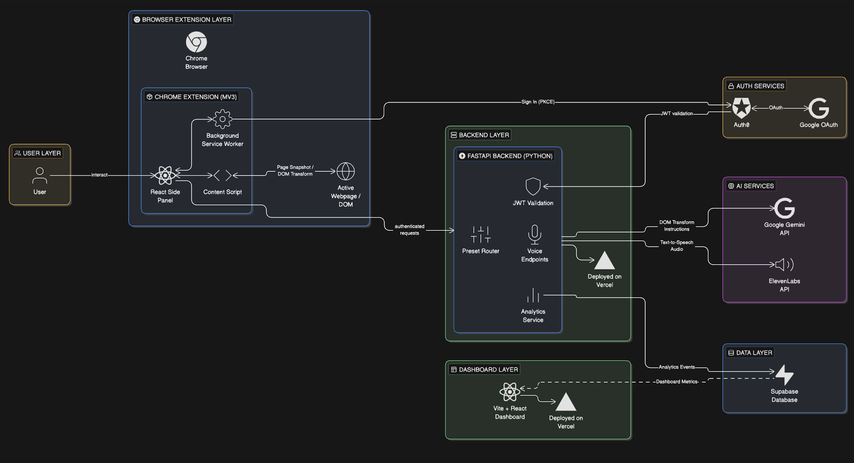Click the Supabase Database lightning bolt icon

coord(784,375)
